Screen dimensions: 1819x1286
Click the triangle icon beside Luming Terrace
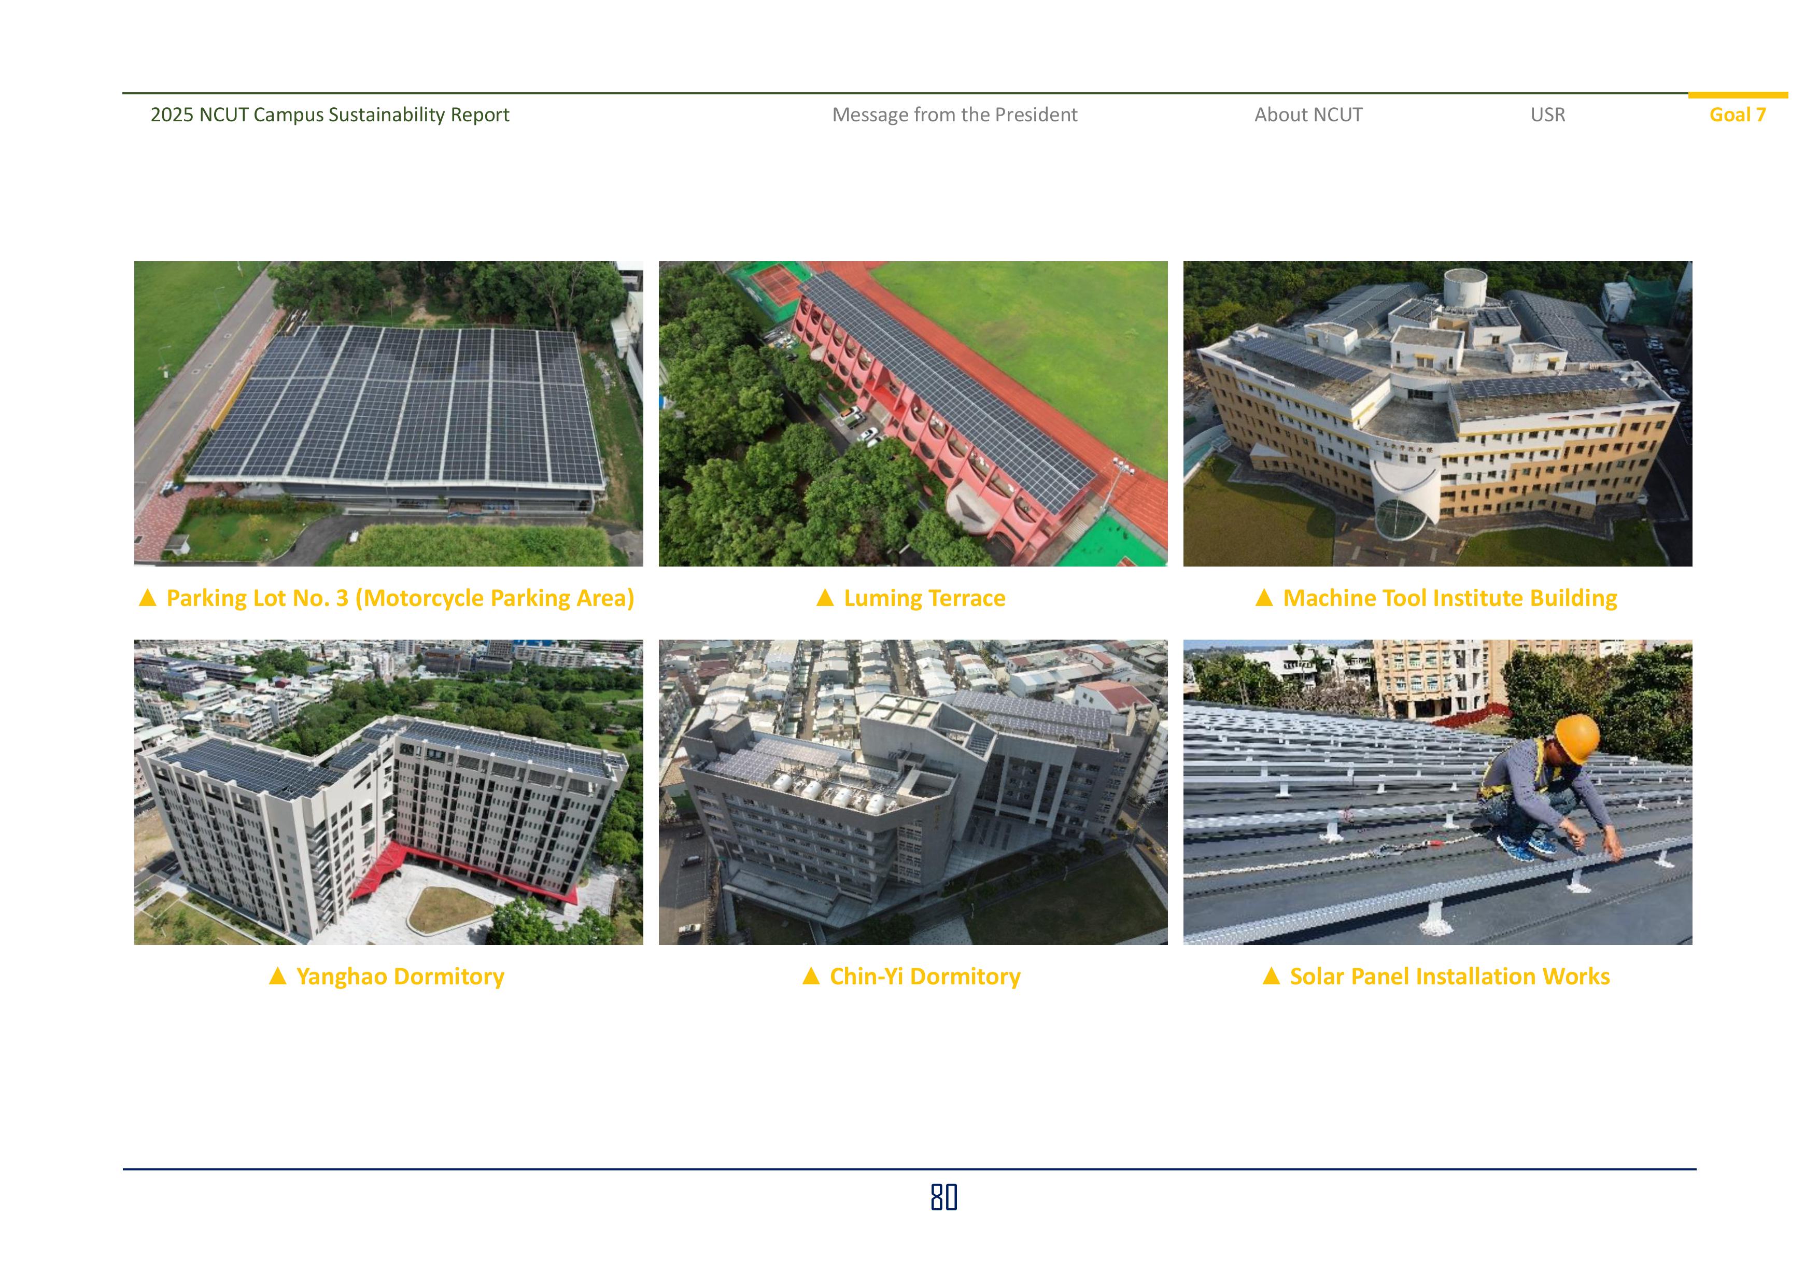(825, 598)
